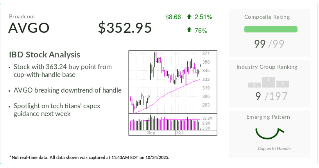Click the AVGO breaking downtrend bullet
The image size is (319, 168).
point(67,90)
